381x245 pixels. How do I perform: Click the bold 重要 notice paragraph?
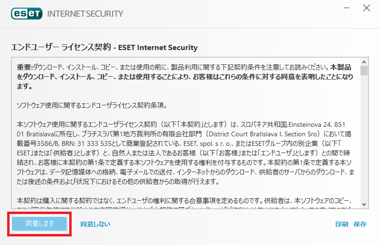point(185,77)
